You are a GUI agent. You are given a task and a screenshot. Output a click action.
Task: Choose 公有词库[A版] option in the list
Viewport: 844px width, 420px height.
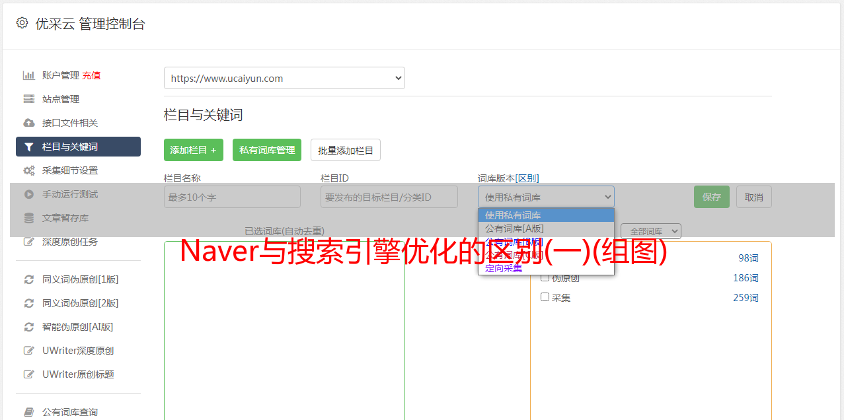546,228
